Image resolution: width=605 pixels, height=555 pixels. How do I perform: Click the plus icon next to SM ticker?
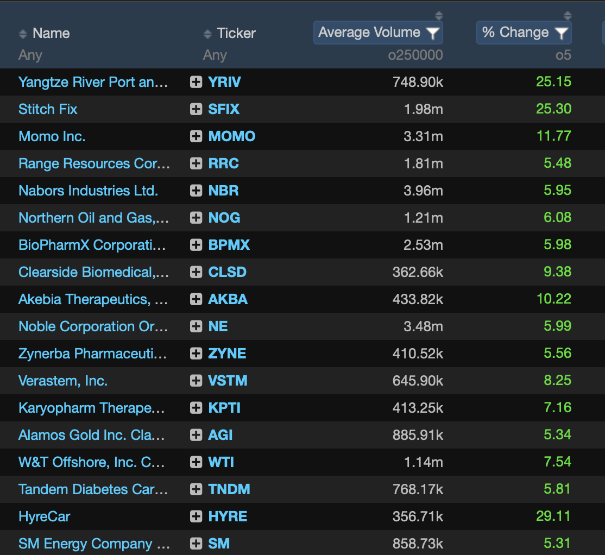click(x=196, y=544)
